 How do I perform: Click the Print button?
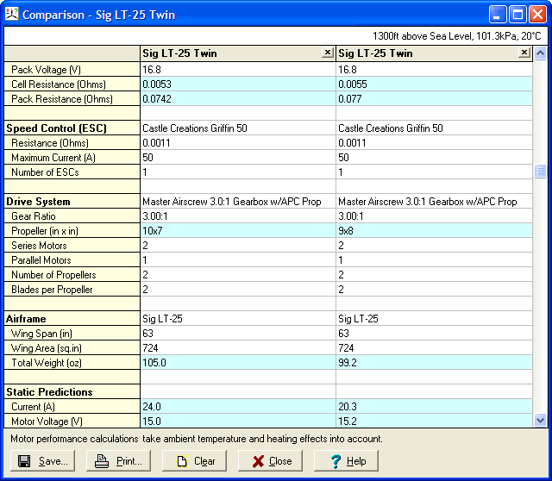coord(118,460)
